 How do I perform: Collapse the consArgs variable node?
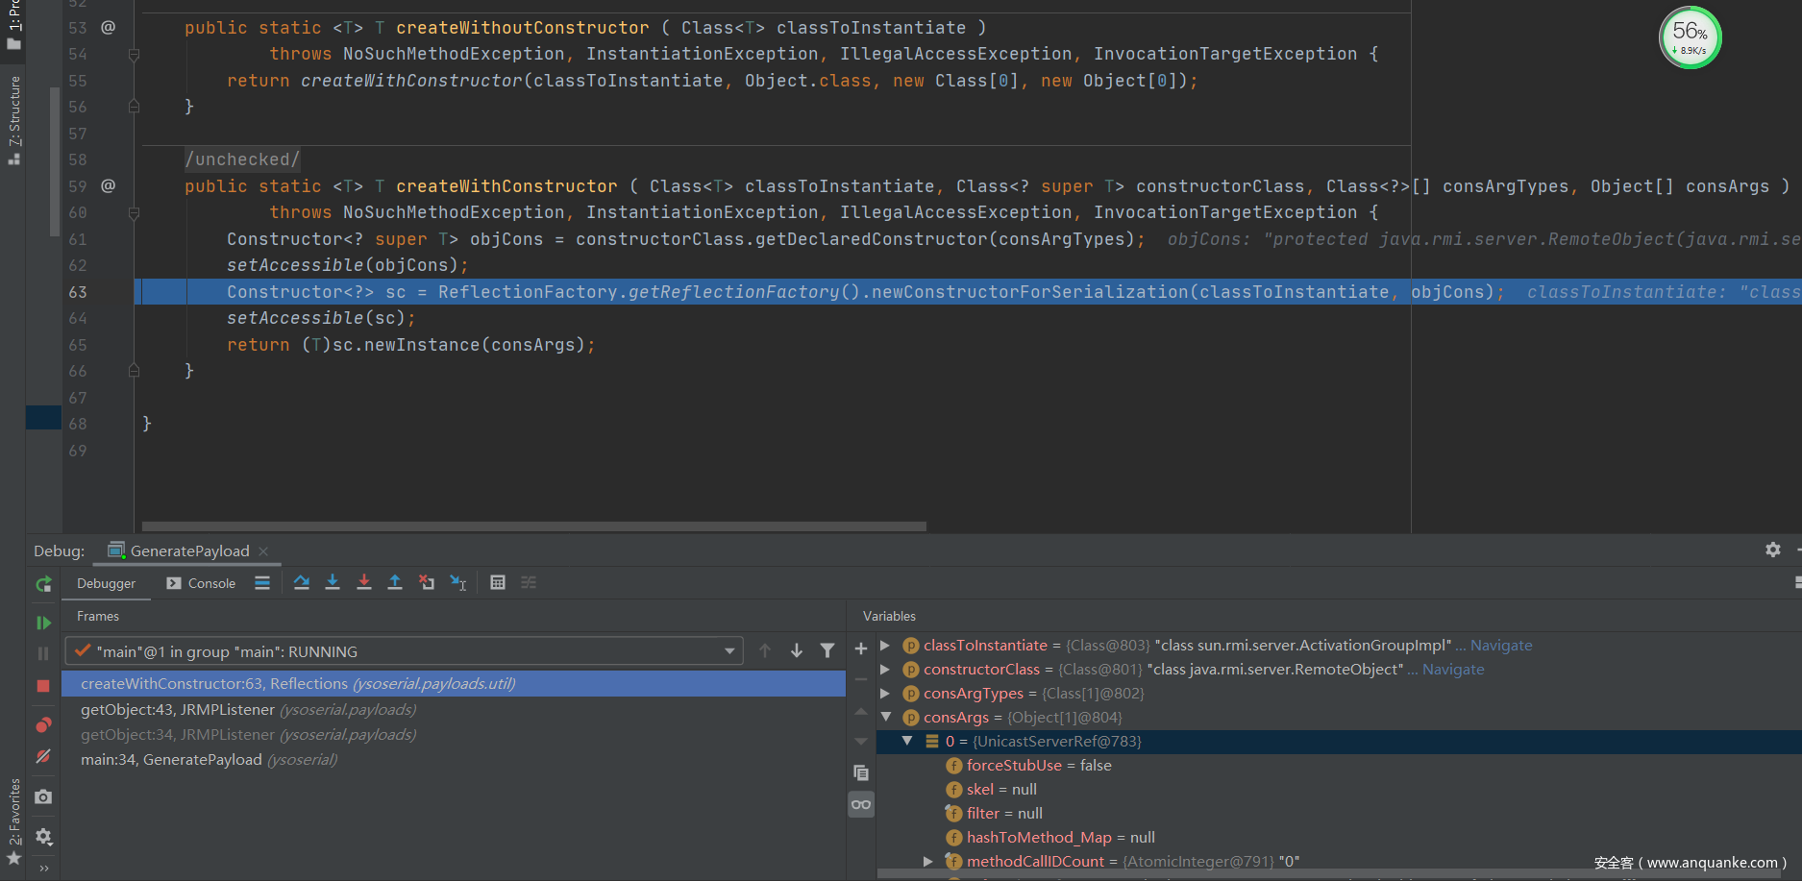(885, 718)
